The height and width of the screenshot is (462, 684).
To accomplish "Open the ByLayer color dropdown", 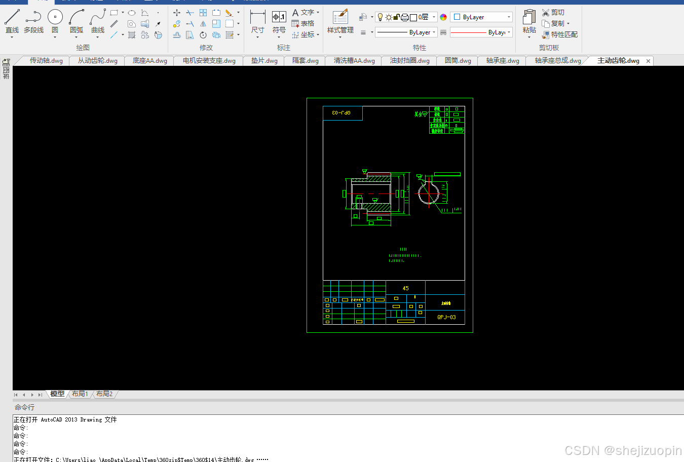I will (481, 17).
